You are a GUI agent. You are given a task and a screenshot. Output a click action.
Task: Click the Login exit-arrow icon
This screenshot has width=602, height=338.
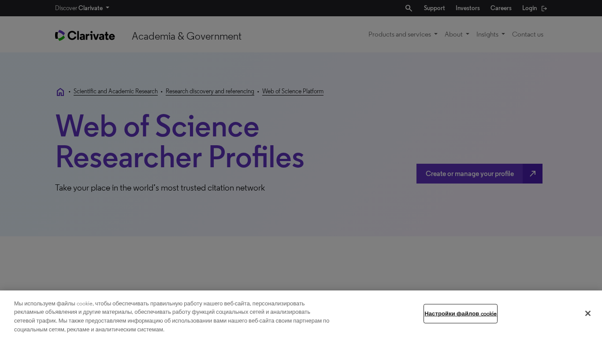544,8
